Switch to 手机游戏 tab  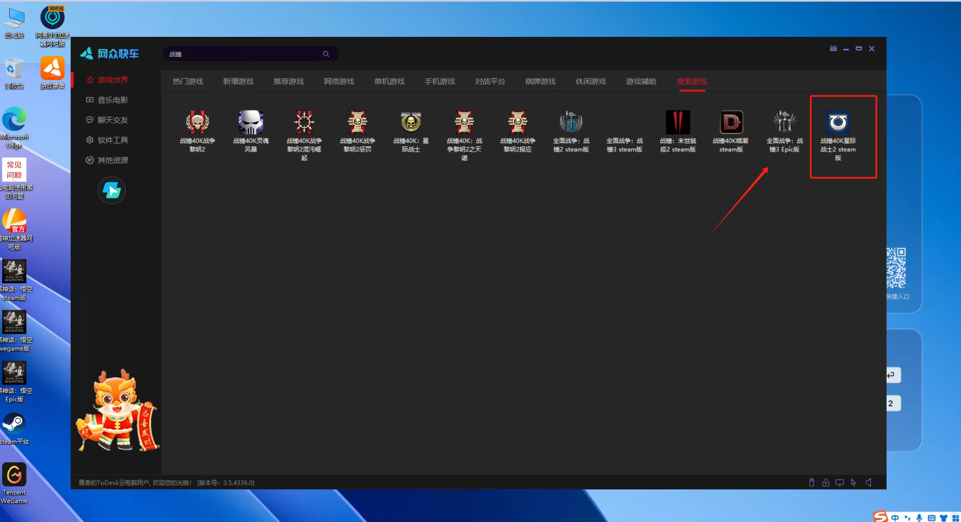point(440,81)
